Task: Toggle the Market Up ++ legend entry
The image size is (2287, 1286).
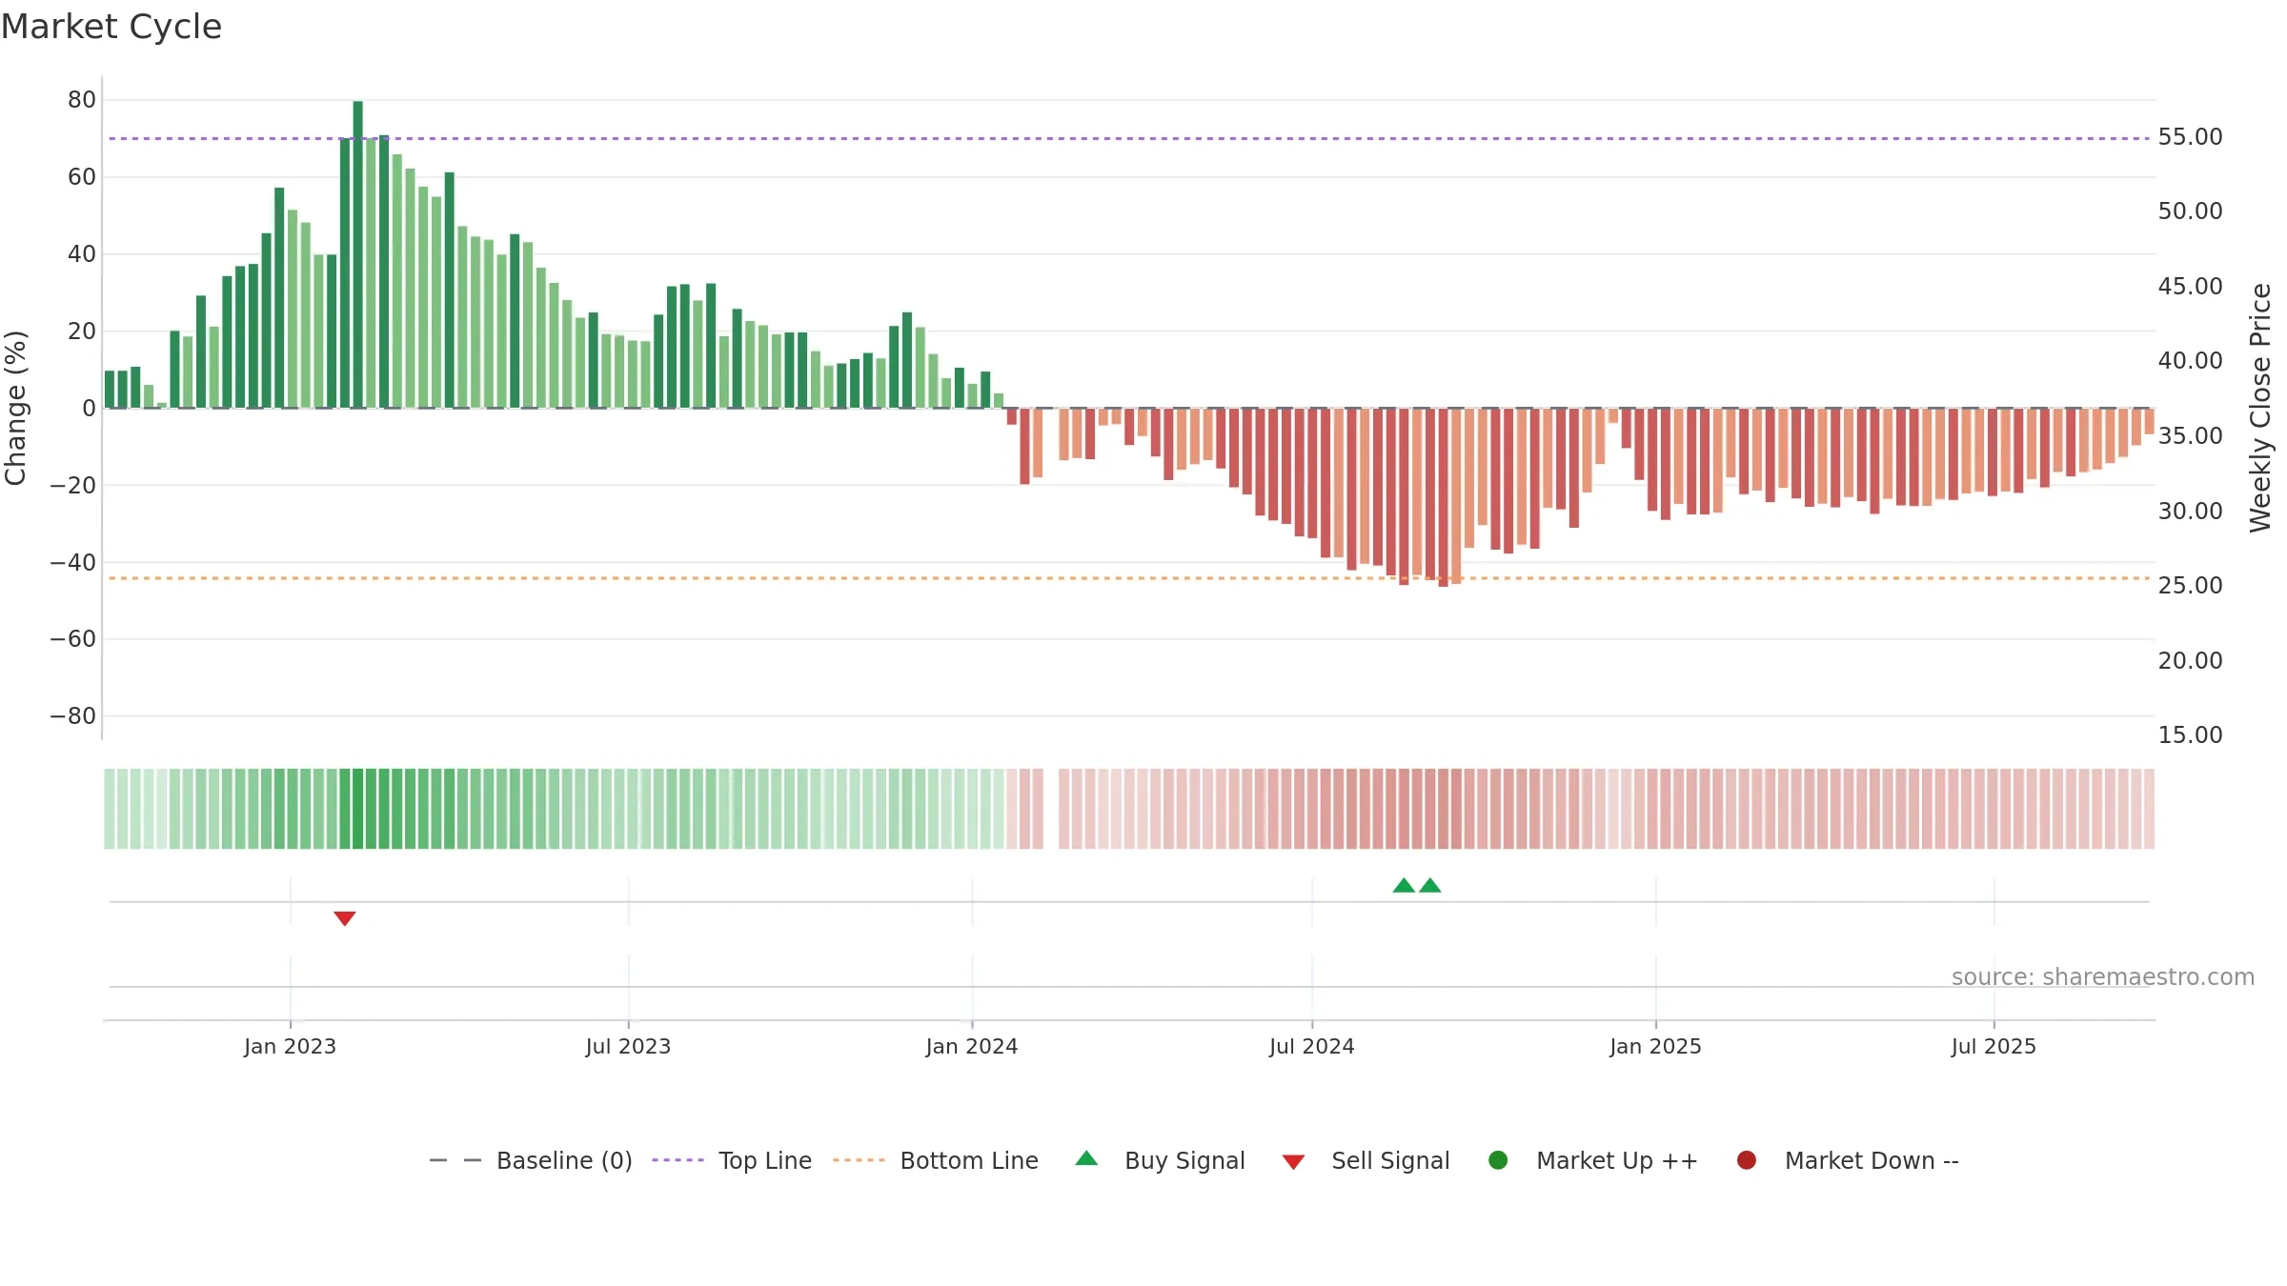Action: 1592,1160
